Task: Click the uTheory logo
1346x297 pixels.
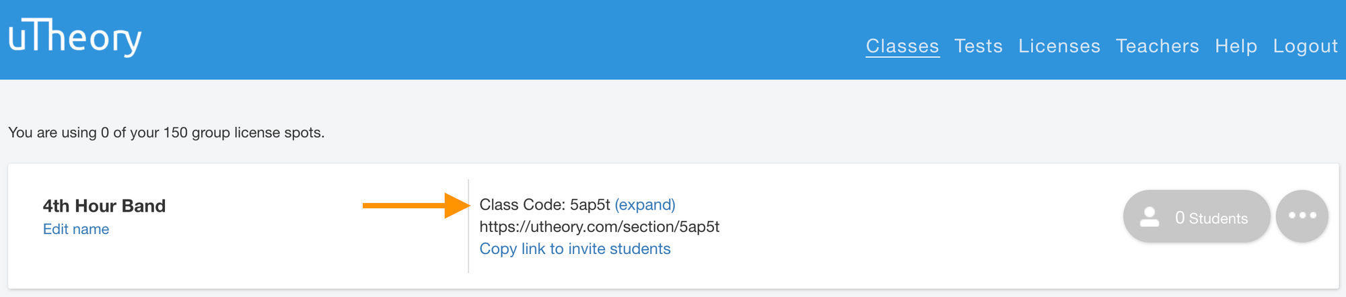Action: [x=75, y=37]
